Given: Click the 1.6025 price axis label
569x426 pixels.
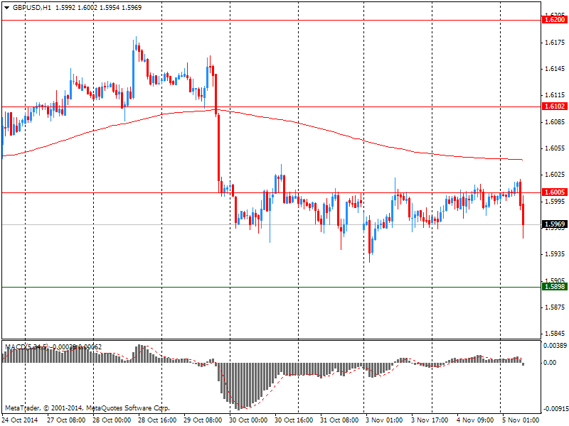Looking at the screenshot, I should pyautogui.click(x=555, y=175).
